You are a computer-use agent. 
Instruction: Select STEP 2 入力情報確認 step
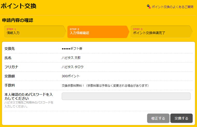(x=98, y=32)
